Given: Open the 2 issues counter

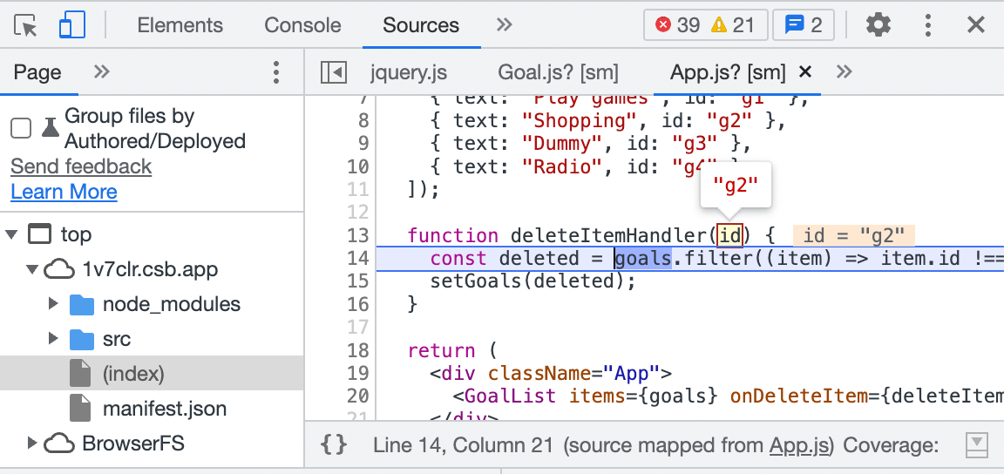Looking at the screenshot, I should 803,25.
